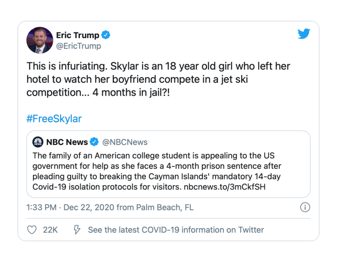Click the 1:33 PM Dec 22, 2020 timestamp
Viewport: 337px width, 262px height.
pyautogui.click(x=71, y=207)
